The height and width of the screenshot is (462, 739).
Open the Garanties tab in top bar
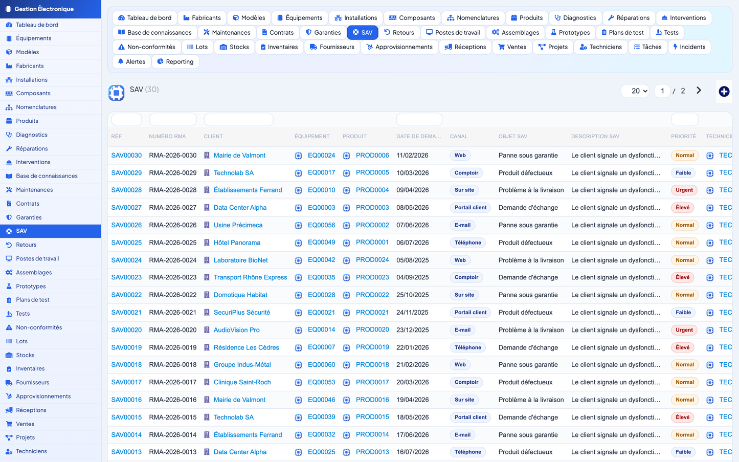(323, 32)
